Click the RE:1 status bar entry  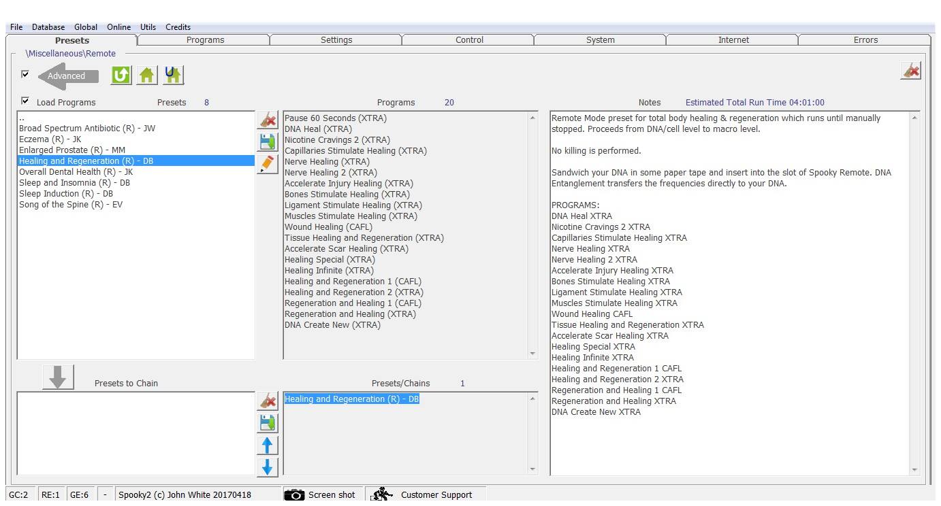(50, 495)
